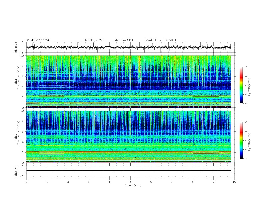The image size is (264, 204).
Task: Click the ch.1 colorbar "log(PSD)(V²/Hz)" label
Action: coord(250,87)
